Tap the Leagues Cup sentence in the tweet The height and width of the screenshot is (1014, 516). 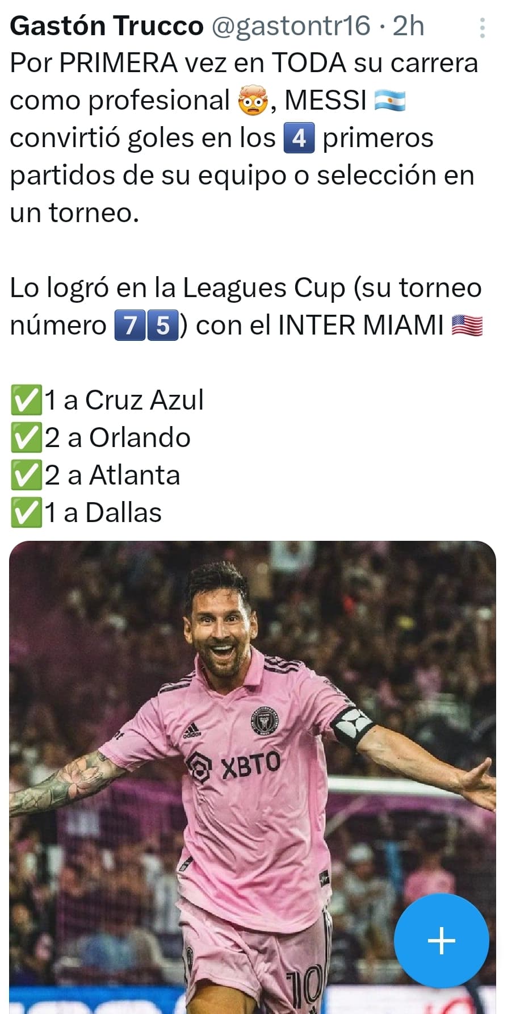point(246,307)
